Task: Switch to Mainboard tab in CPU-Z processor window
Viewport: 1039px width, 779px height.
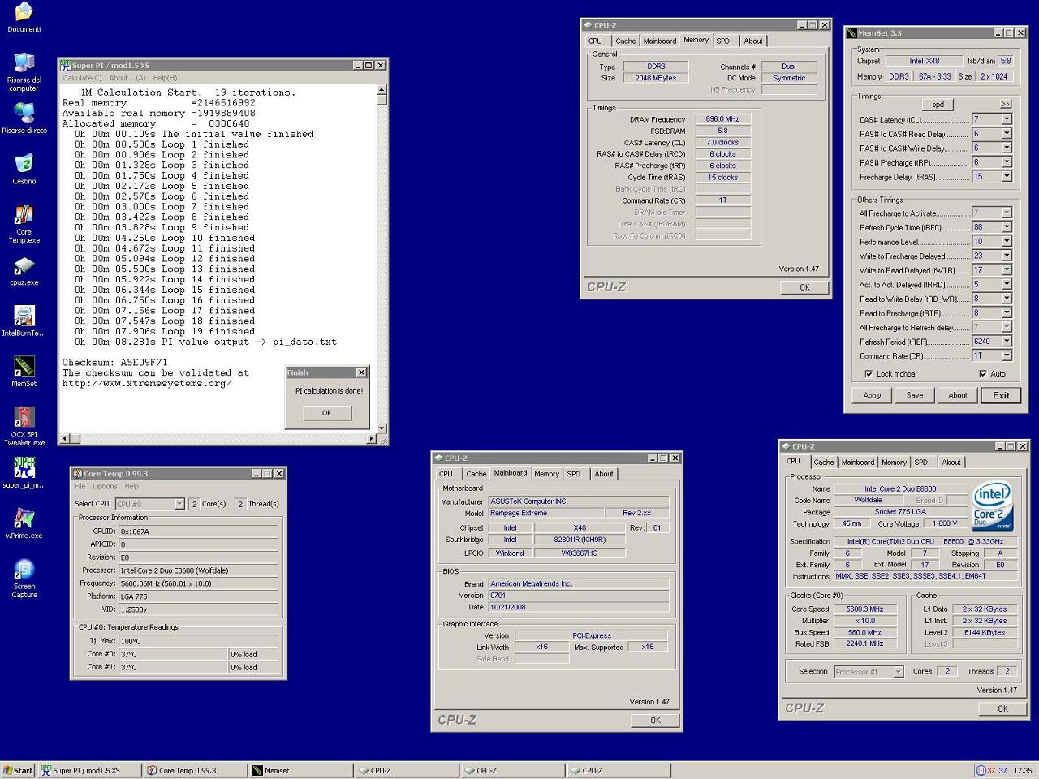Action: 857,463
